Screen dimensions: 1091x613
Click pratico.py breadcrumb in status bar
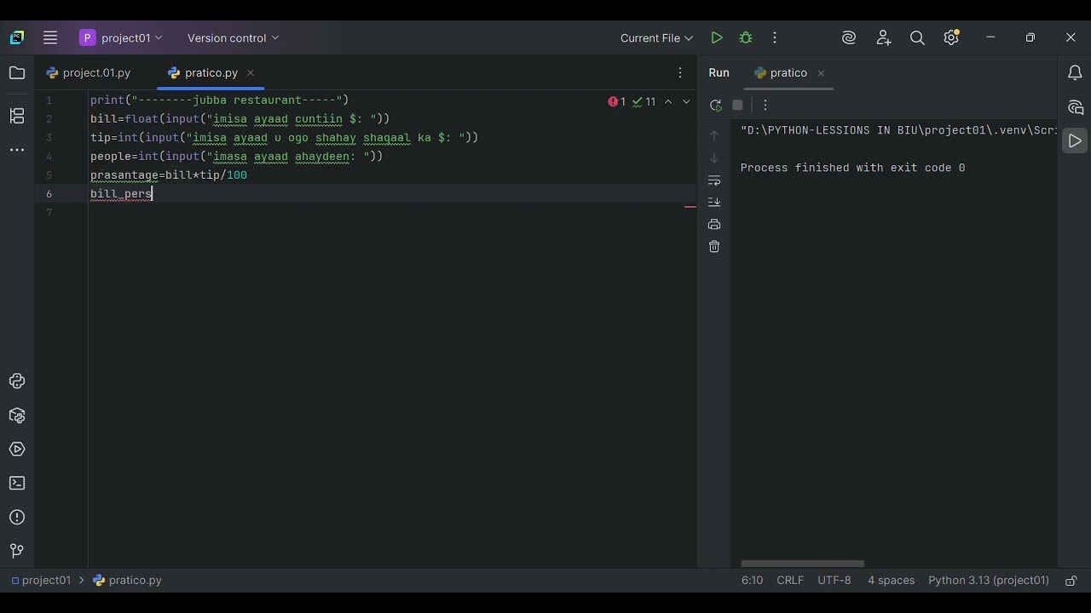tap(127, 581)
